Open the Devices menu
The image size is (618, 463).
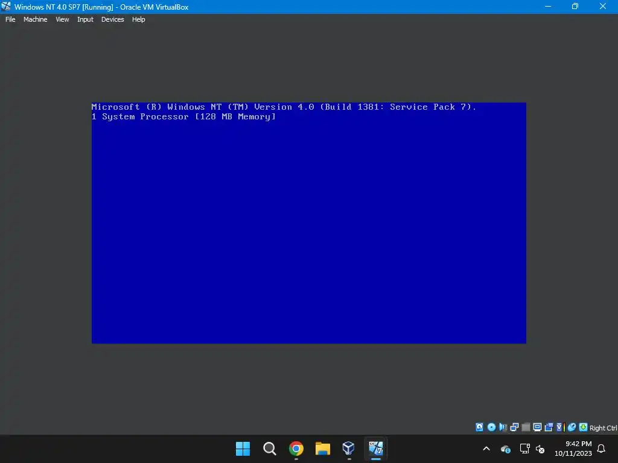pos(112,19)
